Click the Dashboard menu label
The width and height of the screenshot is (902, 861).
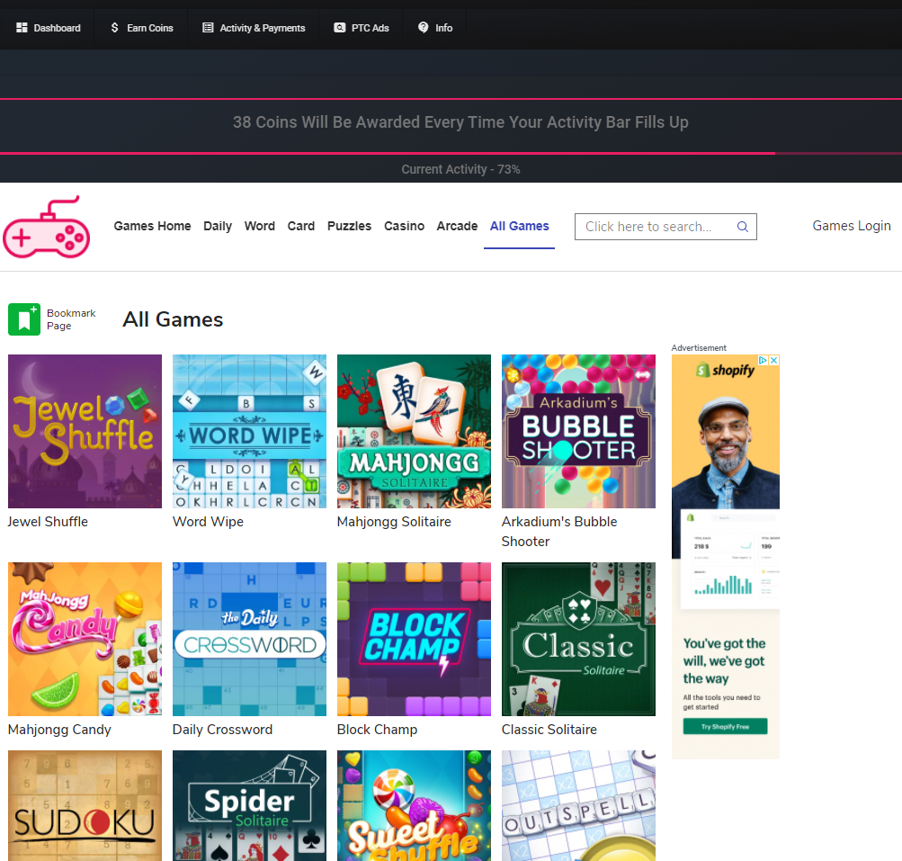[57, 28]
